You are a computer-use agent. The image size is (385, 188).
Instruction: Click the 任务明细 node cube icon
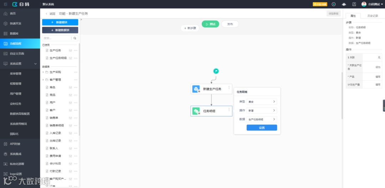pos(196,111)
